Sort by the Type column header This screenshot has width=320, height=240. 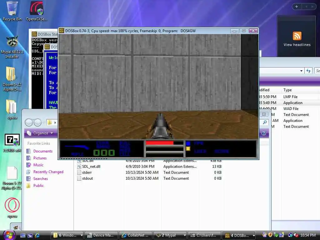tap(287, 90)
